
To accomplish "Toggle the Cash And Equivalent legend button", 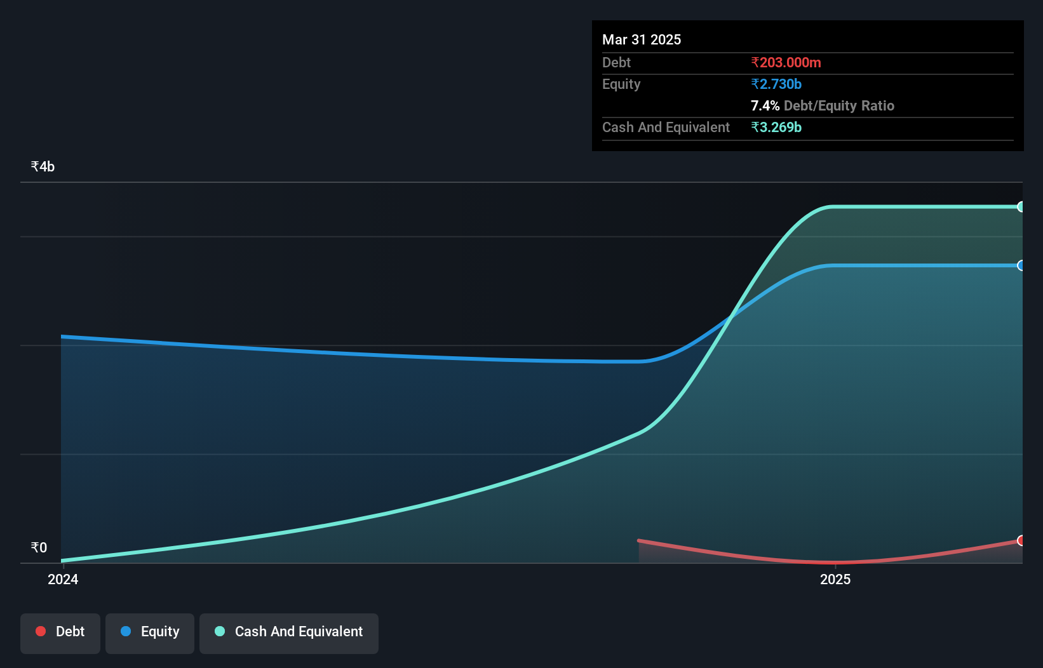I will point(289,633).
